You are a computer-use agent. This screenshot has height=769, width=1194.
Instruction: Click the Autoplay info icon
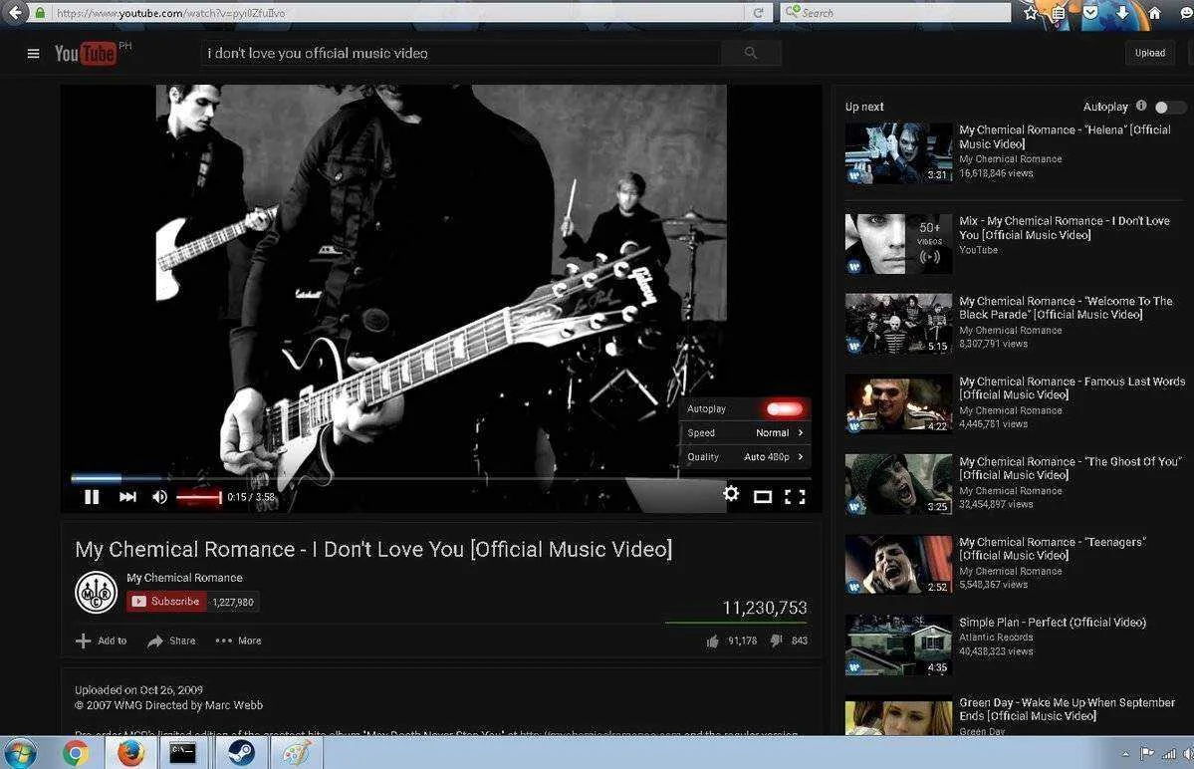(1140, 106)
